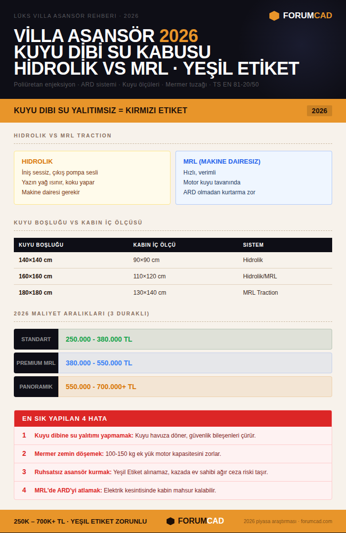The width and height of the screenshot is (346, 533).
Task: Click the Poliüretan enjeksiyon subtitle line
Action: coord(136,84)
